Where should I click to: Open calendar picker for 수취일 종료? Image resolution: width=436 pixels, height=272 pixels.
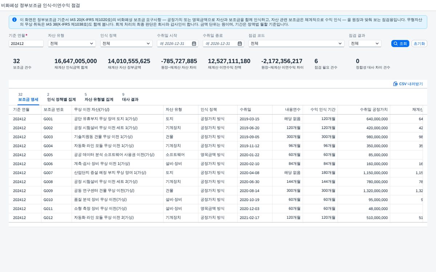pos(240,44)
